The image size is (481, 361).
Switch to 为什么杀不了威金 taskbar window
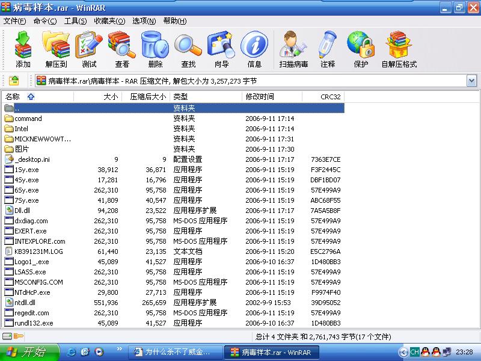(x=176, y=352)
